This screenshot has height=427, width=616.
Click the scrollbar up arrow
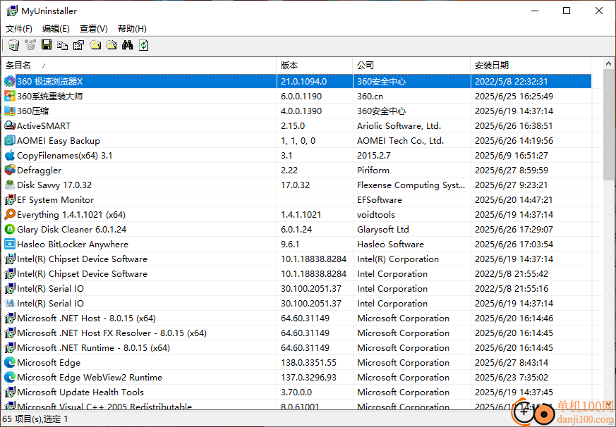(x=608, y=63)
